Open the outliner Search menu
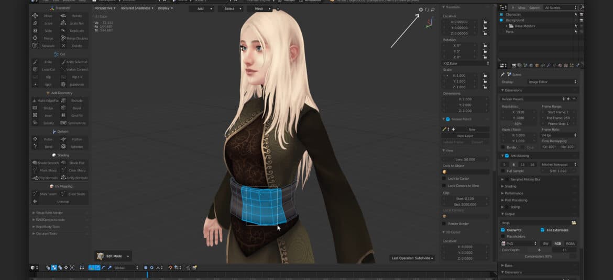This screenshot has width=613, height=280. (534, 8)
